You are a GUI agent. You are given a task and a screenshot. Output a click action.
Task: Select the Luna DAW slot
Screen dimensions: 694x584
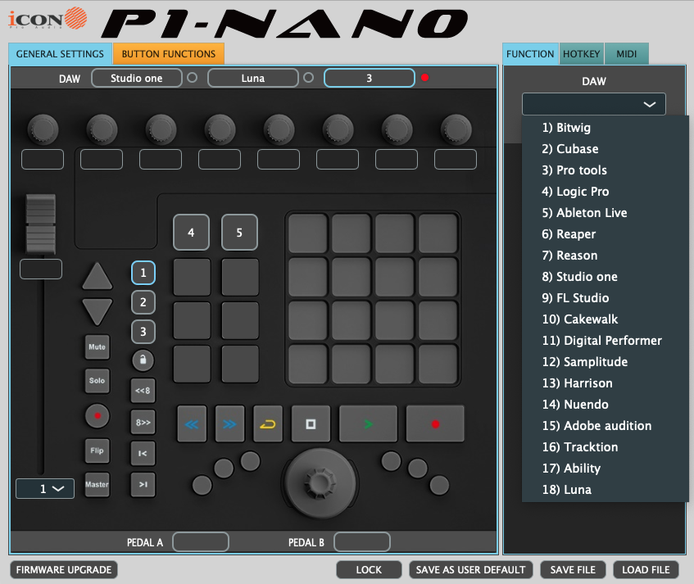[x=253, y=78]
